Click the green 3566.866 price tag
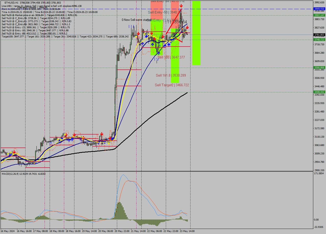 pos(319,67)
